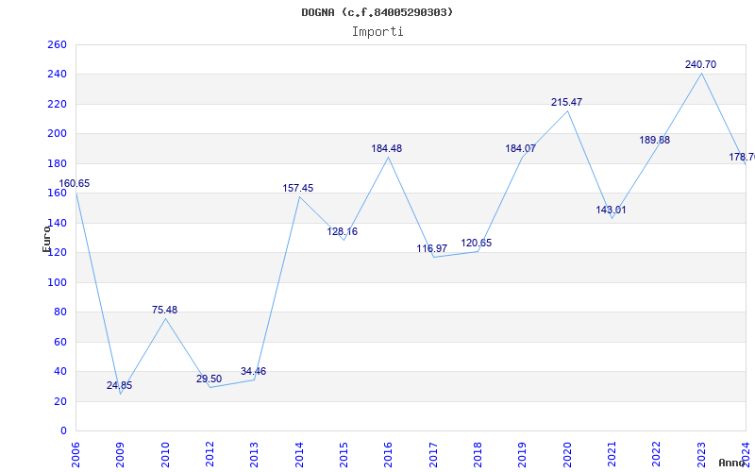Click the data label 120.65
This screenshot has height=472, width=755.
point(477,243)
